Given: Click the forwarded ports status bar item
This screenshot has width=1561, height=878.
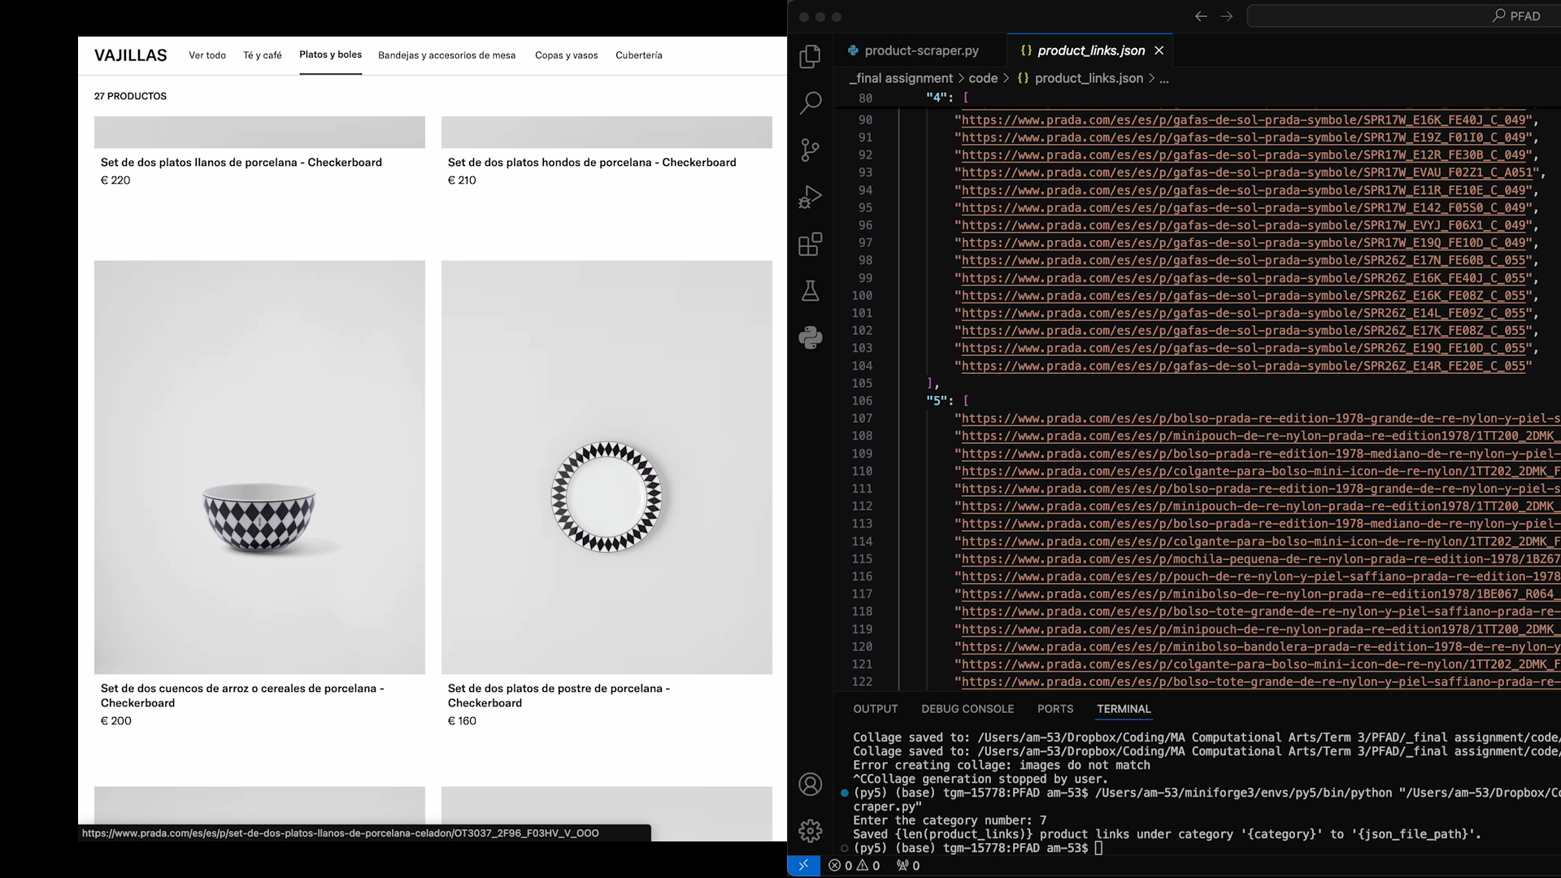Looking at the screenshot, I should tap(908, 866).
